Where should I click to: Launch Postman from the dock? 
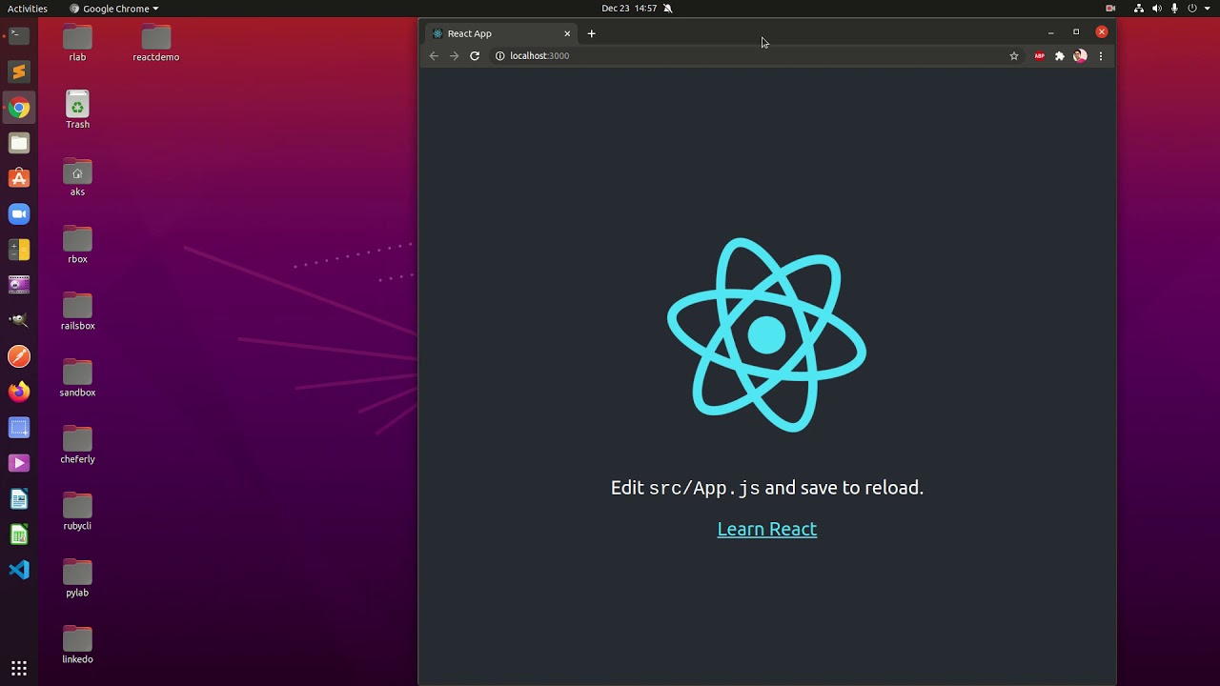[19, 356]
